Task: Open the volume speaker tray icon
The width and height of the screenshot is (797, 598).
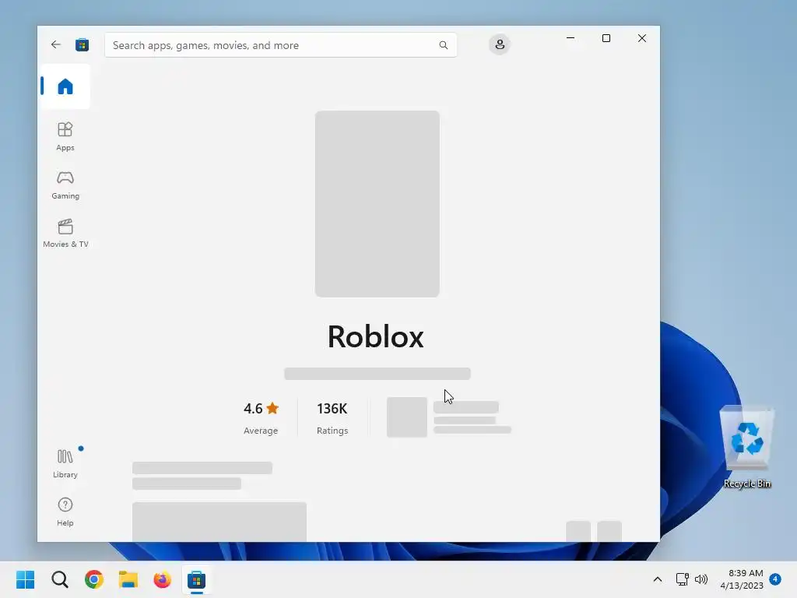Action: (x=701, y=579)
